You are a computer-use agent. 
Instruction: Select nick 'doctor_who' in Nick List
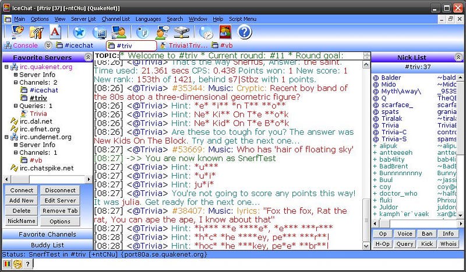coord(398,193)
